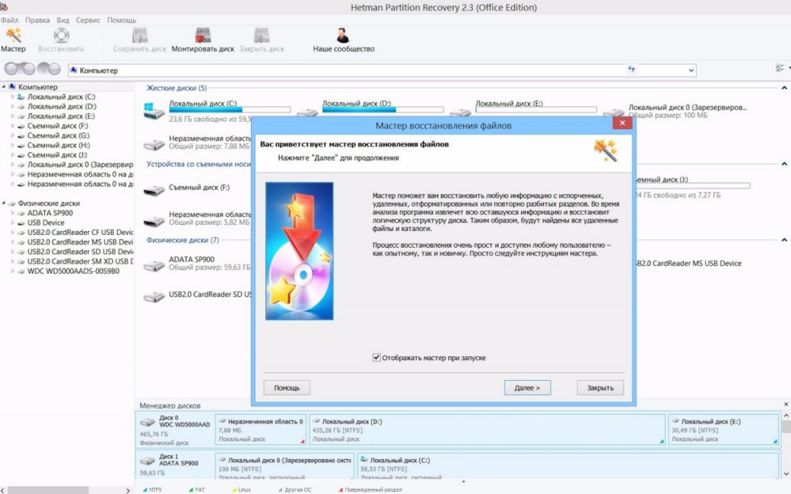Select Диск 1 ADATA SP900 in disk manager
This screenshot has height=494, width=791.
(175, 465)
